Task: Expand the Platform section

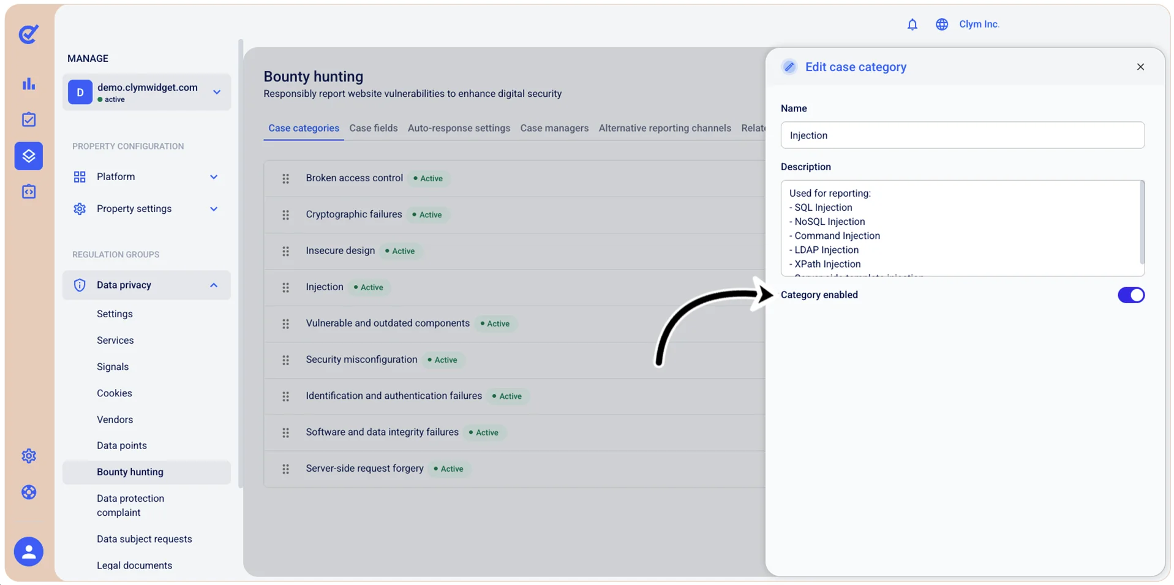Action: coord(146,177)
